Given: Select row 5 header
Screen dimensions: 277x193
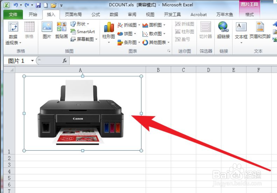Looking at the screenshot, I should coord(9,178).
